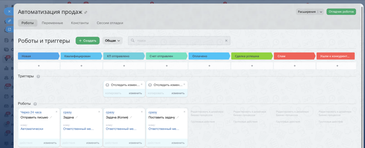
Task: Expand the Общая dropdown
Action: [x=112, y=40]
